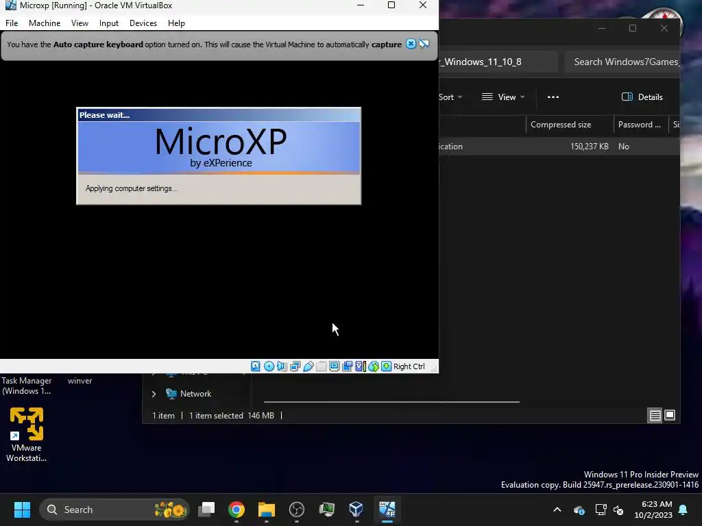This screenshot has height=526, width=702.
Task: Click the muted volume tray icon
Action: coord(618,510)
